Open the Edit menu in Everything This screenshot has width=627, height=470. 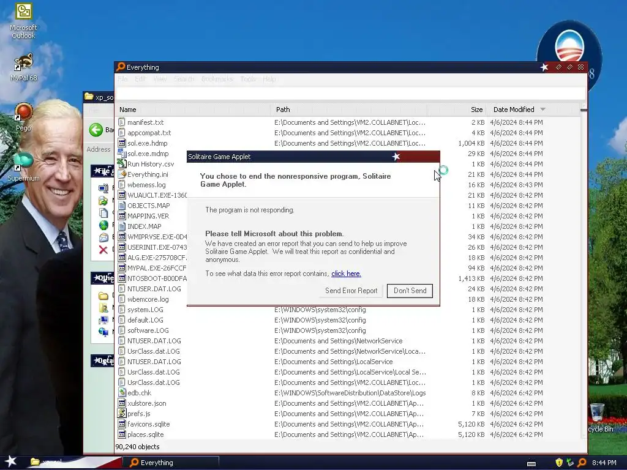tap(140, 79)
